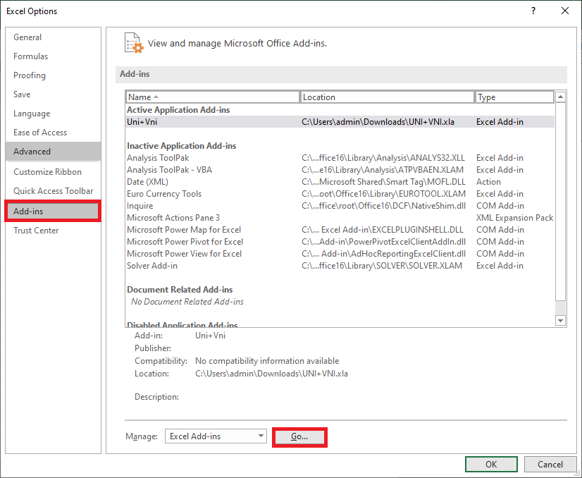Click the SOLVER.XLAM location path
Viewport: 582px width, 478px height.
[x=382, y=266]
